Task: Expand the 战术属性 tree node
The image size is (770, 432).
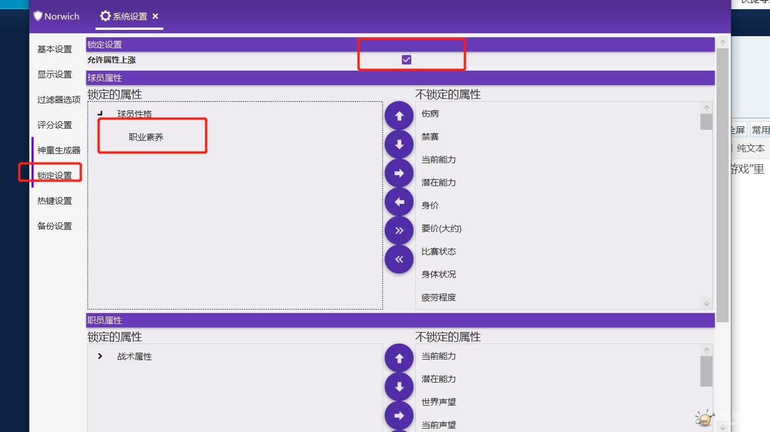Action: click(100, 356)
